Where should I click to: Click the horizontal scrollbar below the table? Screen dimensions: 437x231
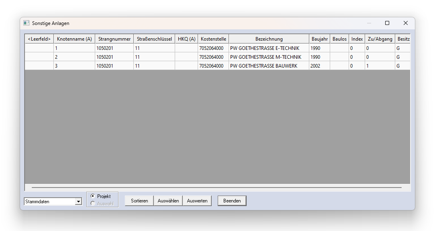click(x=217, y=188)
